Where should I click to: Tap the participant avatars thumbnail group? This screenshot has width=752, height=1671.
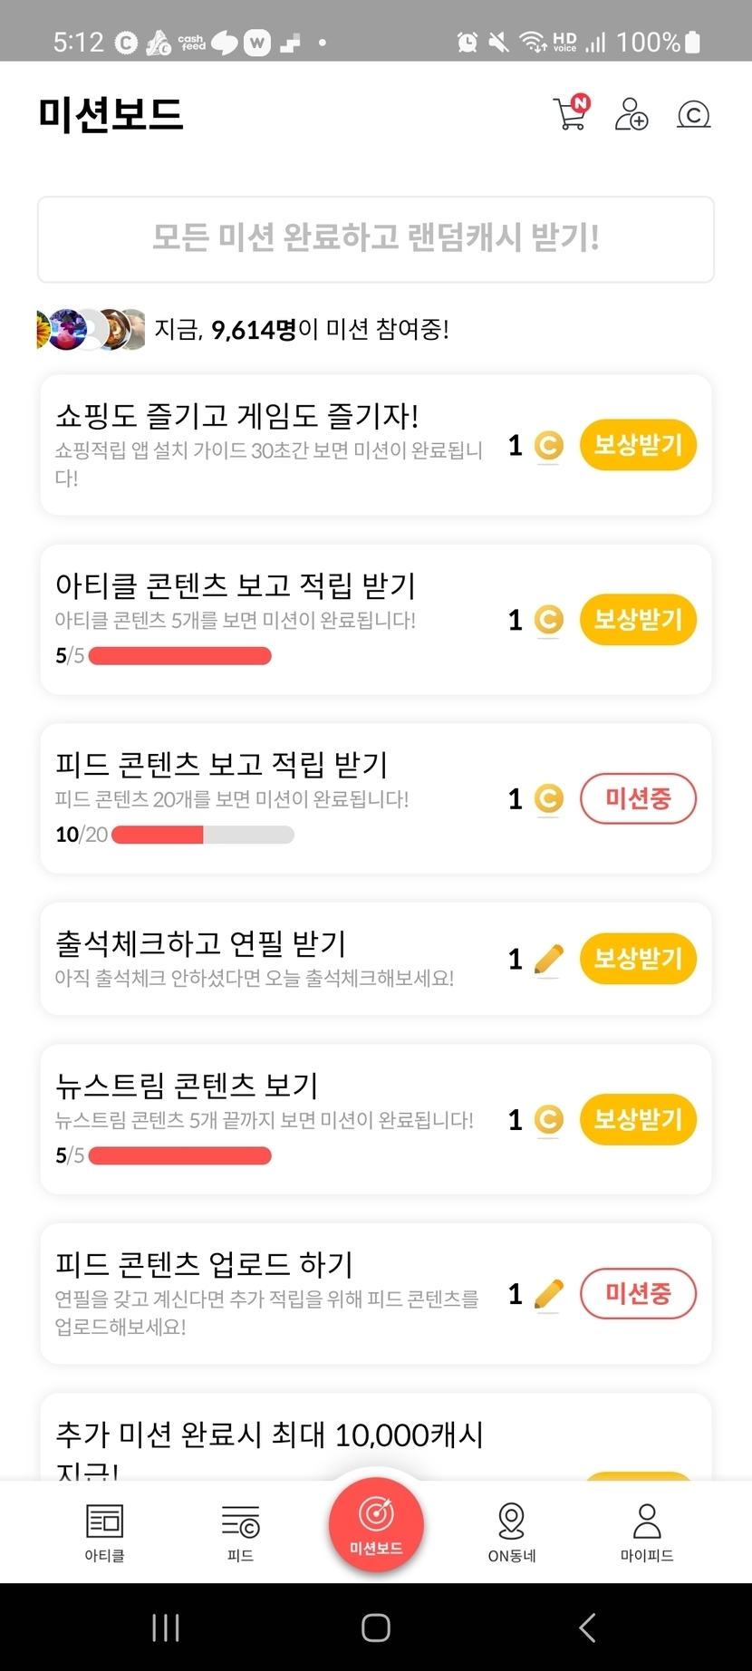coord(91,329)
